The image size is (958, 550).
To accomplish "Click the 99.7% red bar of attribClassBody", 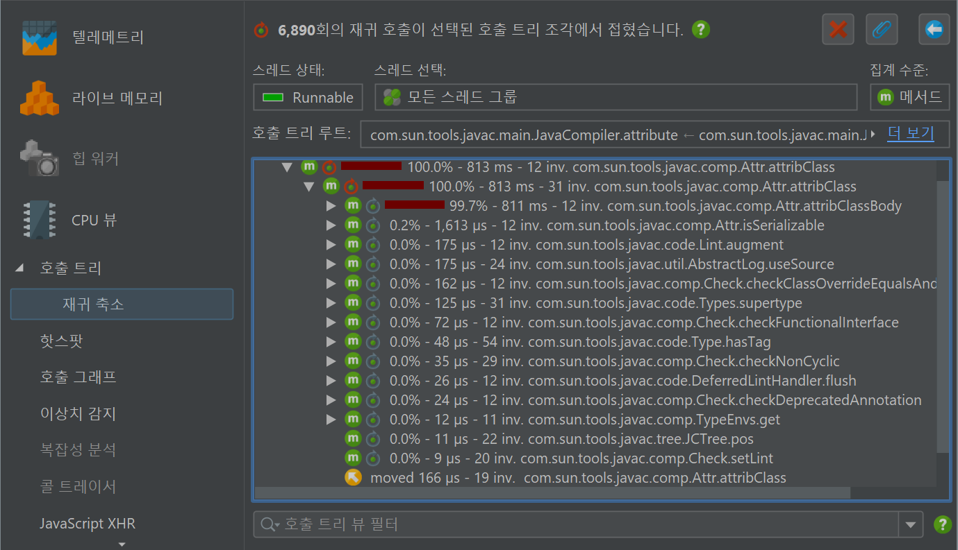I will pos(415,205).
